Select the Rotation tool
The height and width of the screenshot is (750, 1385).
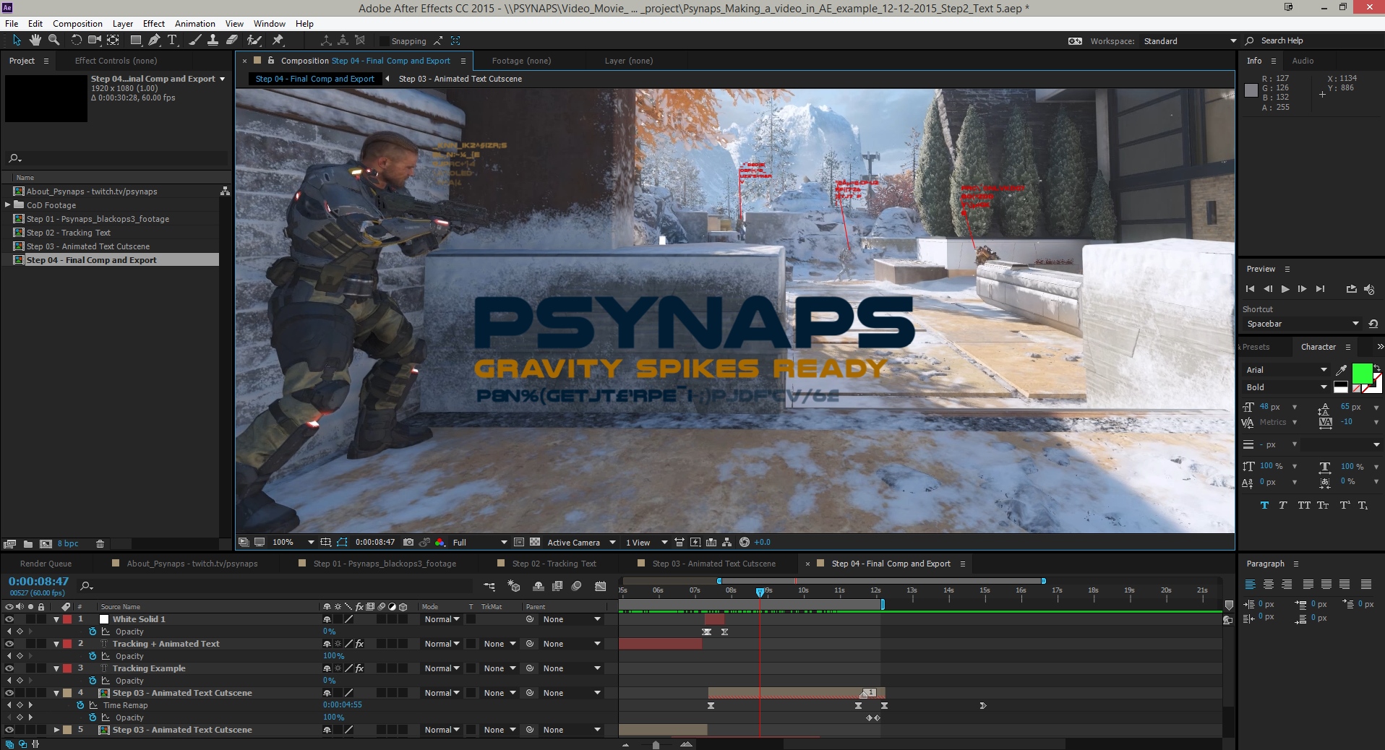[x=77, y=40]
